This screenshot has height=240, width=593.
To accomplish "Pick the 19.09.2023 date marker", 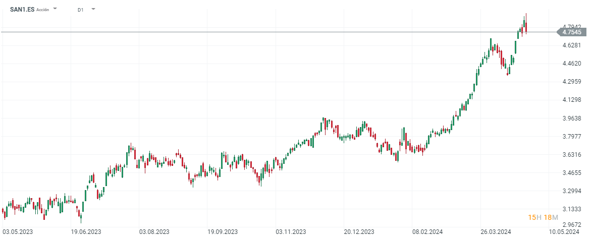I will tap(223, 232).
